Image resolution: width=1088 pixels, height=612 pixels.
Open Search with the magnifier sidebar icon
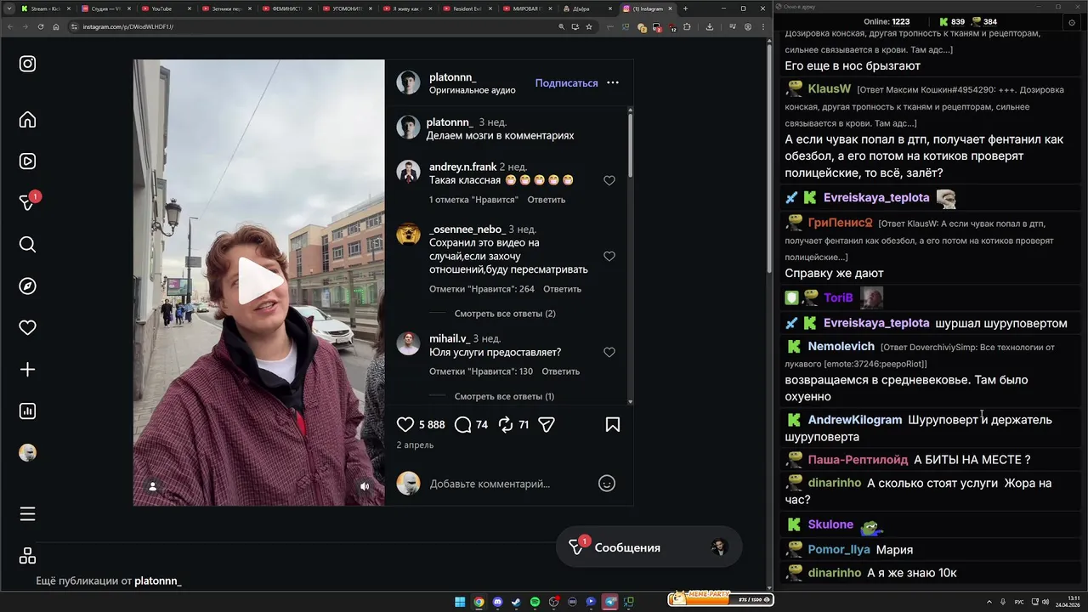(27, 245)
